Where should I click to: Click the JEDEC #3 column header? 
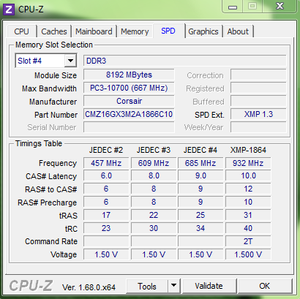(154, 150)
